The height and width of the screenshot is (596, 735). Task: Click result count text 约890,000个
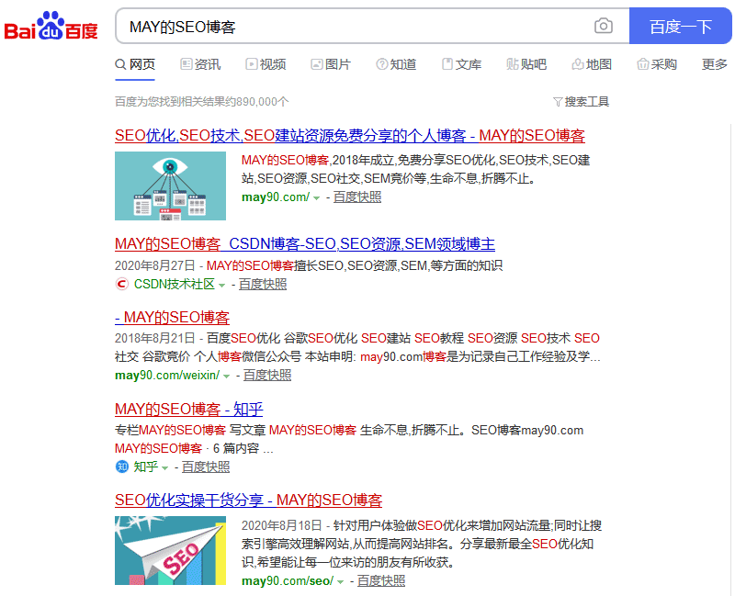click(256, 102)
